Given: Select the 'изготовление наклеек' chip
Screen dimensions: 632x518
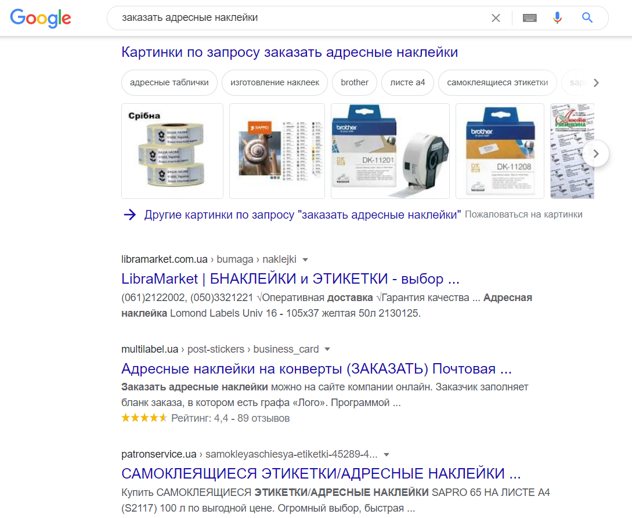Looking at the screenshot, I should [x=275, y=82].
